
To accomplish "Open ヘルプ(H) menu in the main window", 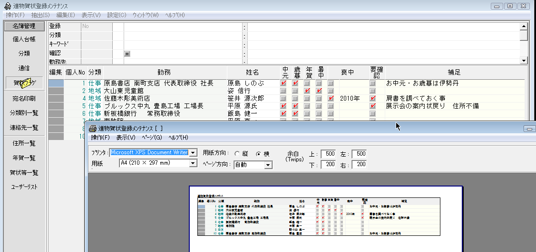I will (175, 15).
